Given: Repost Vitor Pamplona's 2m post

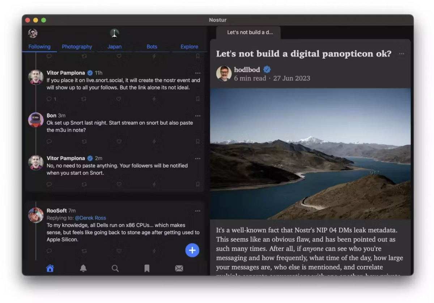Looking at the screenshot, I should [x=84, y=184].
